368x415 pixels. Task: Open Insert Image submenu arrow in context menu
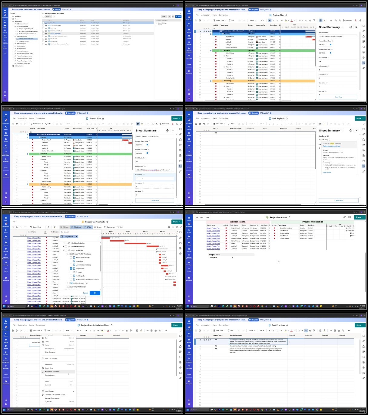pyautogui.click(x=74, y=391)
